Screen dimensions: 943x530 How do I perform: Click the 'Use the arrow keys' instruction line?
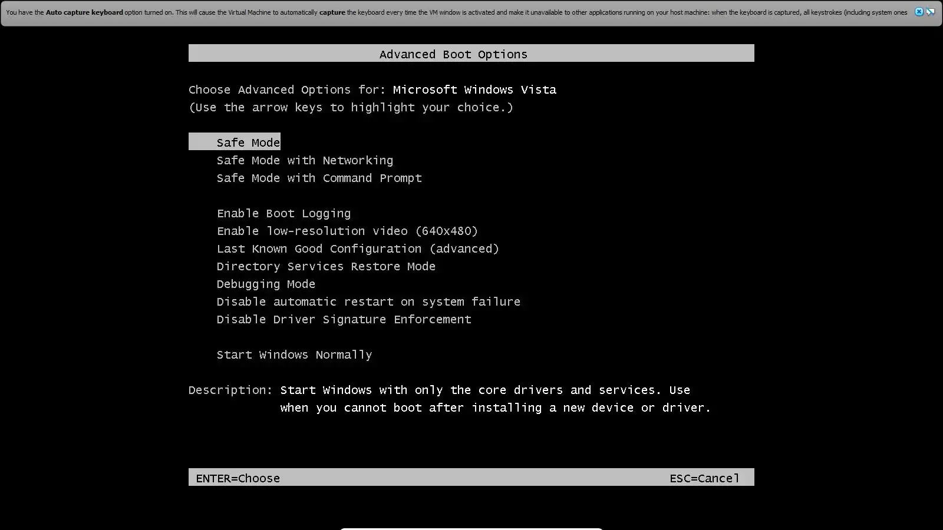351,107
